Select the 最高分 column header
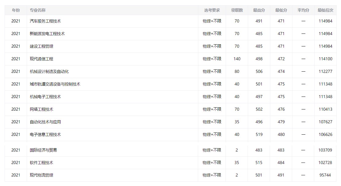Image resolution: width=341 pixels, height=186 pixels. pyautogui.click(x=259, y=10)
